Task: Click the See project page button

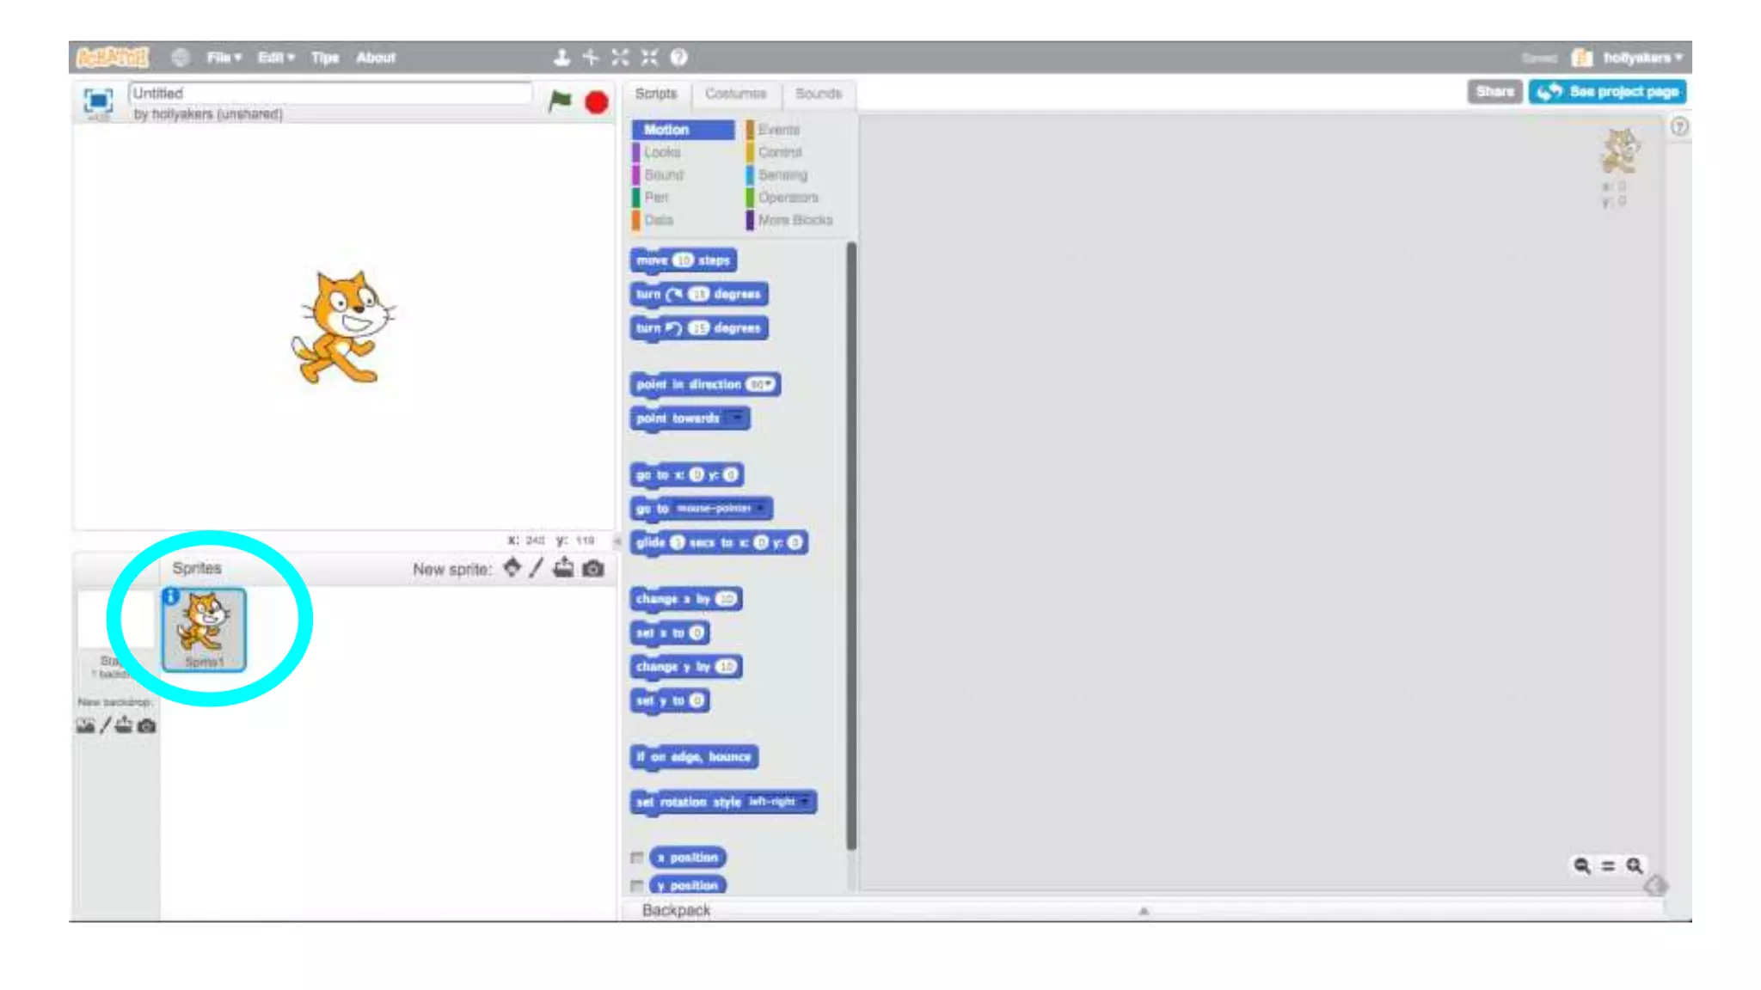Action: click(1607, 92)
